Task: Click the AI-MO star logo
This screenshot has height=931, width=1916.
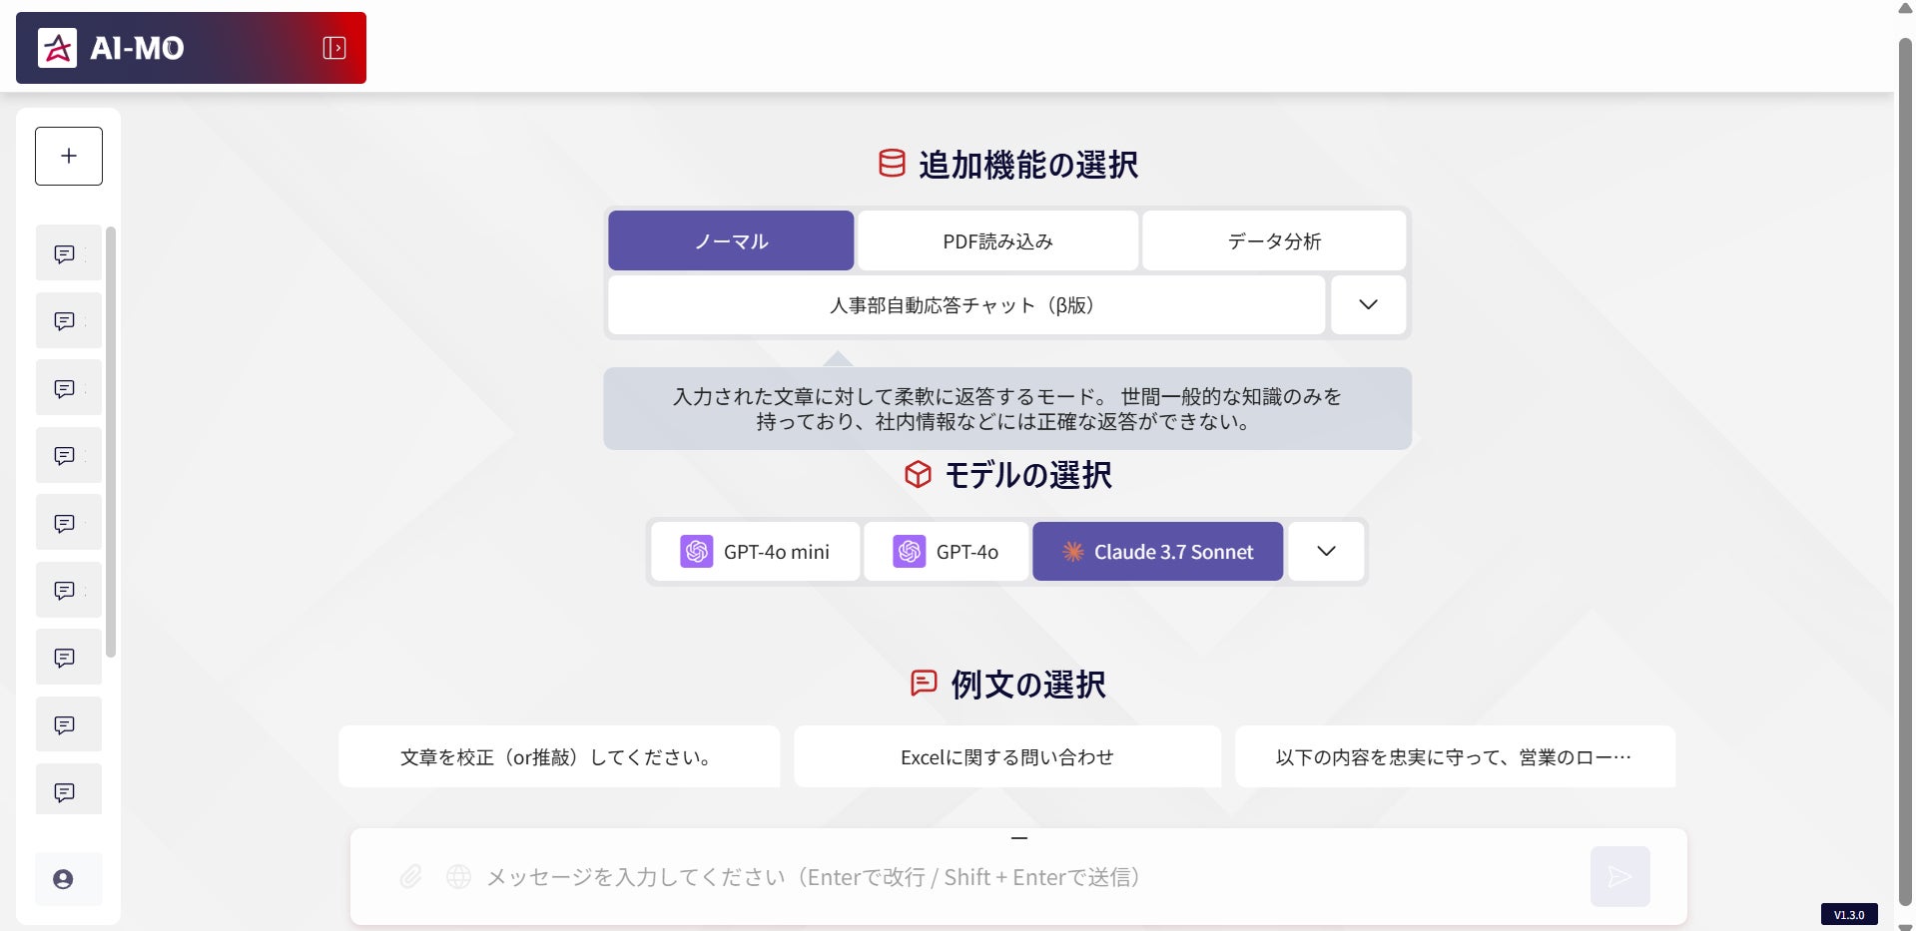Action: click(57, 48)
